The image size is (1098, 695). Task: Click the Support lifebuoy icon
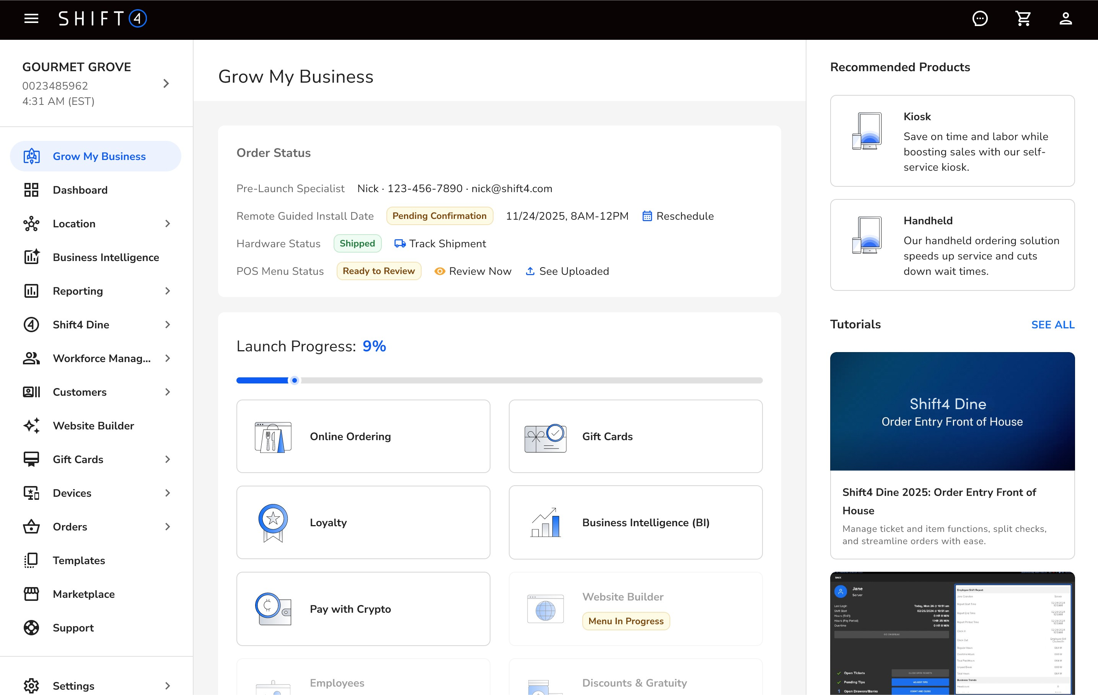tap(31, 628)
